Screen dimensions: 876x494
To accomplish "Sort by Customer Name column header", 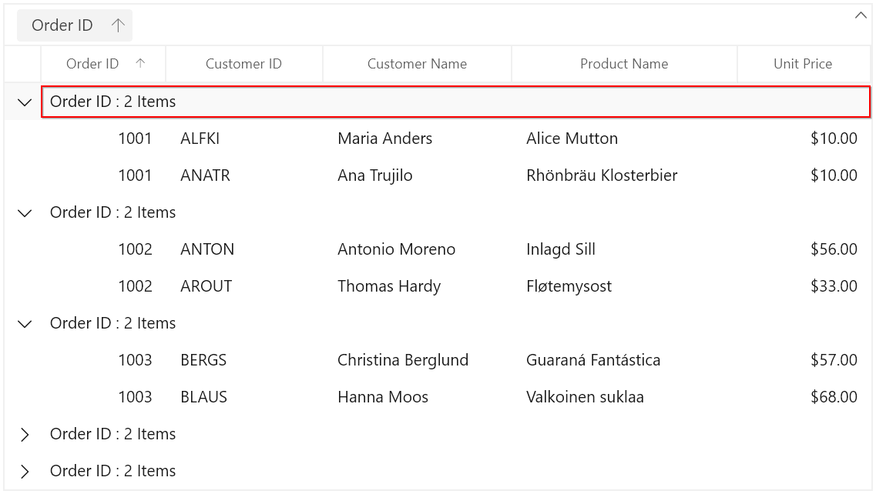I will pos(418,64).
